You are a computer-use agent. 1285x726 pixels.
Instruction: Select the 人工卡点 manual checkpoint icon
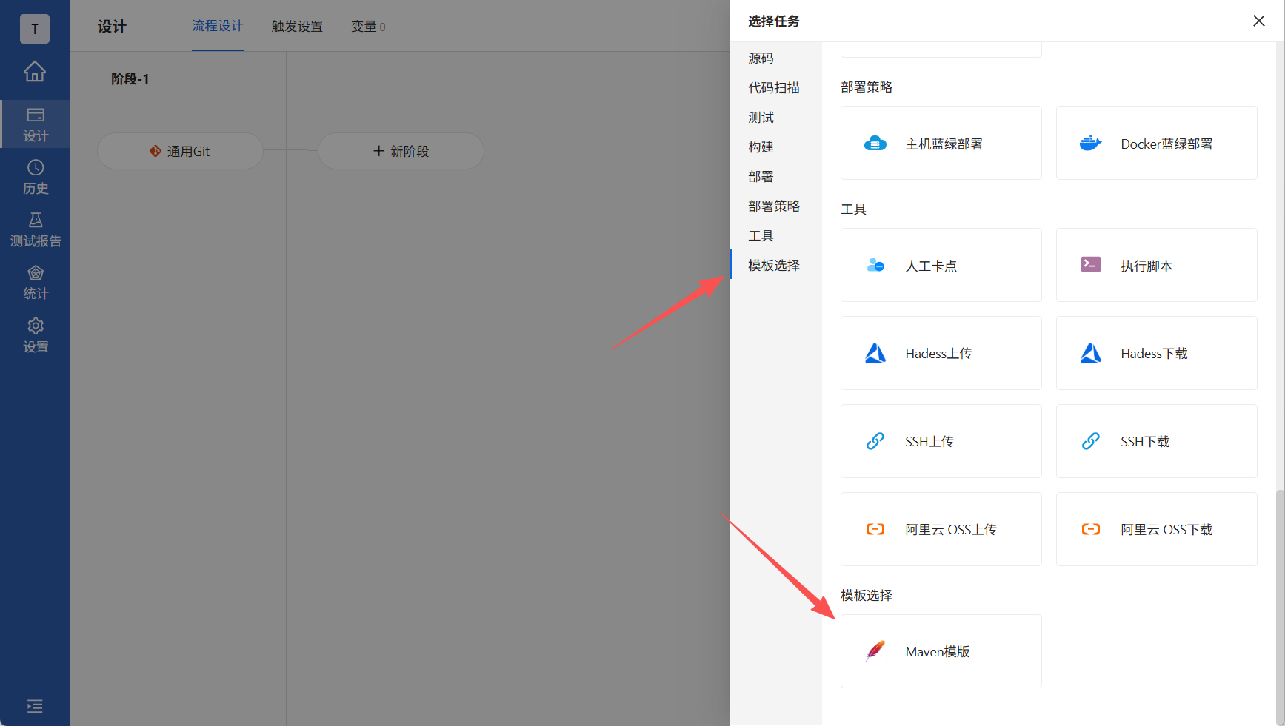[x=875, y=265]
